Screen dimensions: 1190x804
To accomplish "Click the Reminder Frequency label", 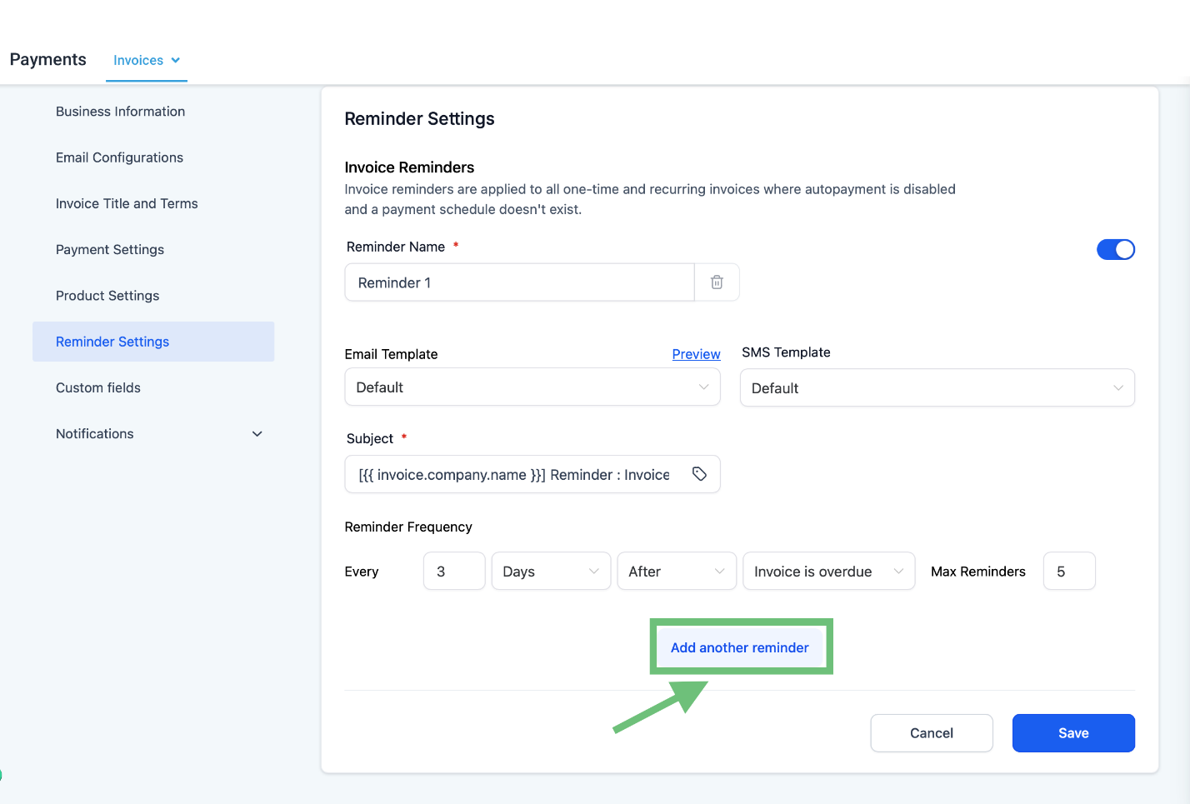I will pyautogui.click(x=408, y=527).
